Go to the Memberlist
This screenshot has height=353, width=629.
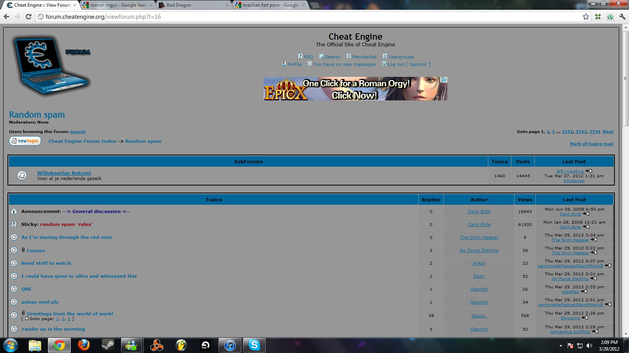click(364, 57)
